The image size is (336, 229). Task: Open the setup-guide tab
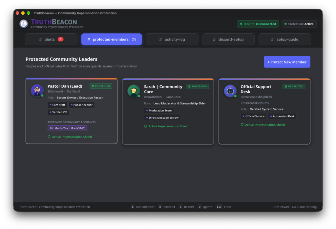[x=285, y=39]
